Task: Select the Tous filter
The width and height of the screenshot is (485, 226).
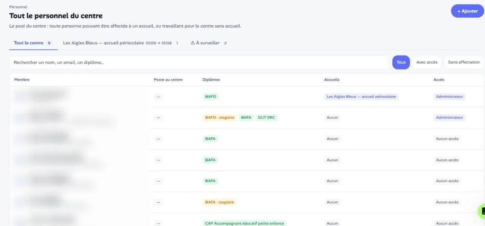Action: click(x=401, y=62)
